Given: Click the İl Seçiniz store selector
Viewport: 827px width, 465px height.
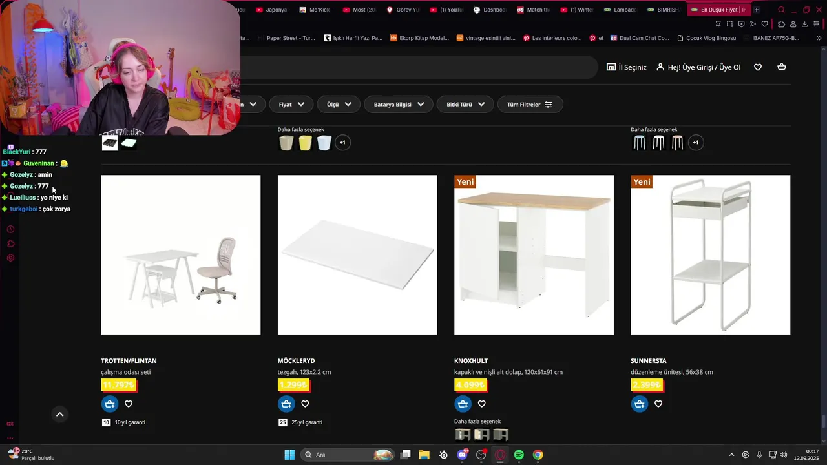Looking at the screenshot, I should (x=627, y=67).
